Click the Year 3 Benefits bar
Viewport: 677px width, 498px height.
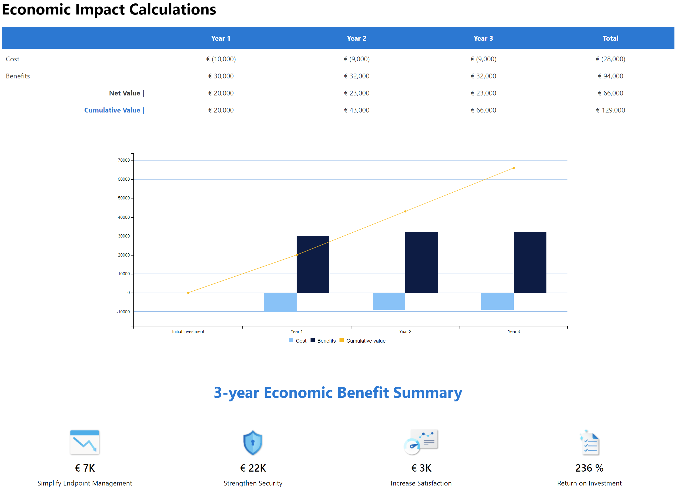(x=530, y=262)
